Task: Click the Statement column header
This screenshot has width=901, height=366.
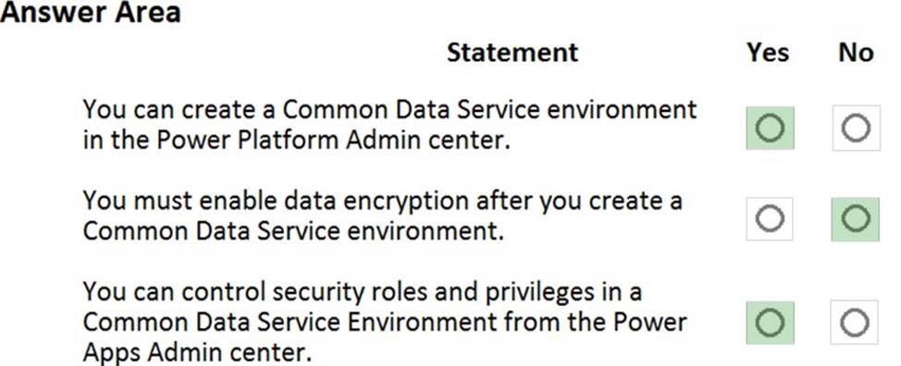Action: pyautogui.click(x=512, y=53)
